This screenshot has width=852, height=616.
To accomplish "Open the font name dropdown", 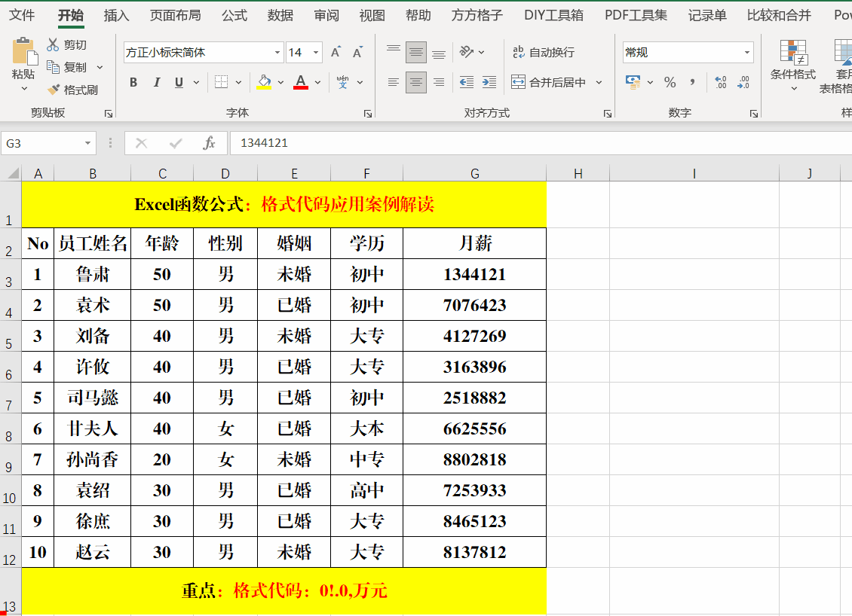I will click(278, 53).
